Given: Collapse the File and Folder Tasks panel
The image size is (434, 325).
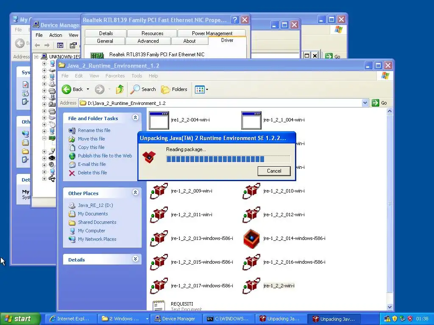Looking at the screenshot, I should (x=135, y=118).
